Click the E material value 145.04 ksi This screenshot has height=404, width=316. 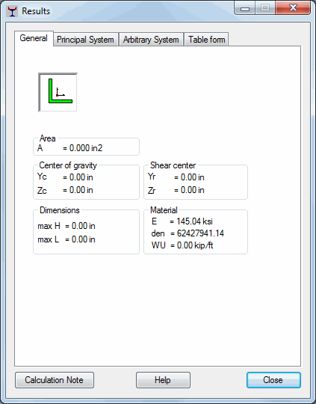[x=194, y=221]
